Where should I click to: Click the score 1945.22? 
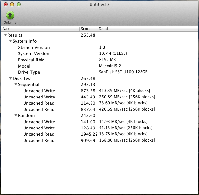(89, 134)
